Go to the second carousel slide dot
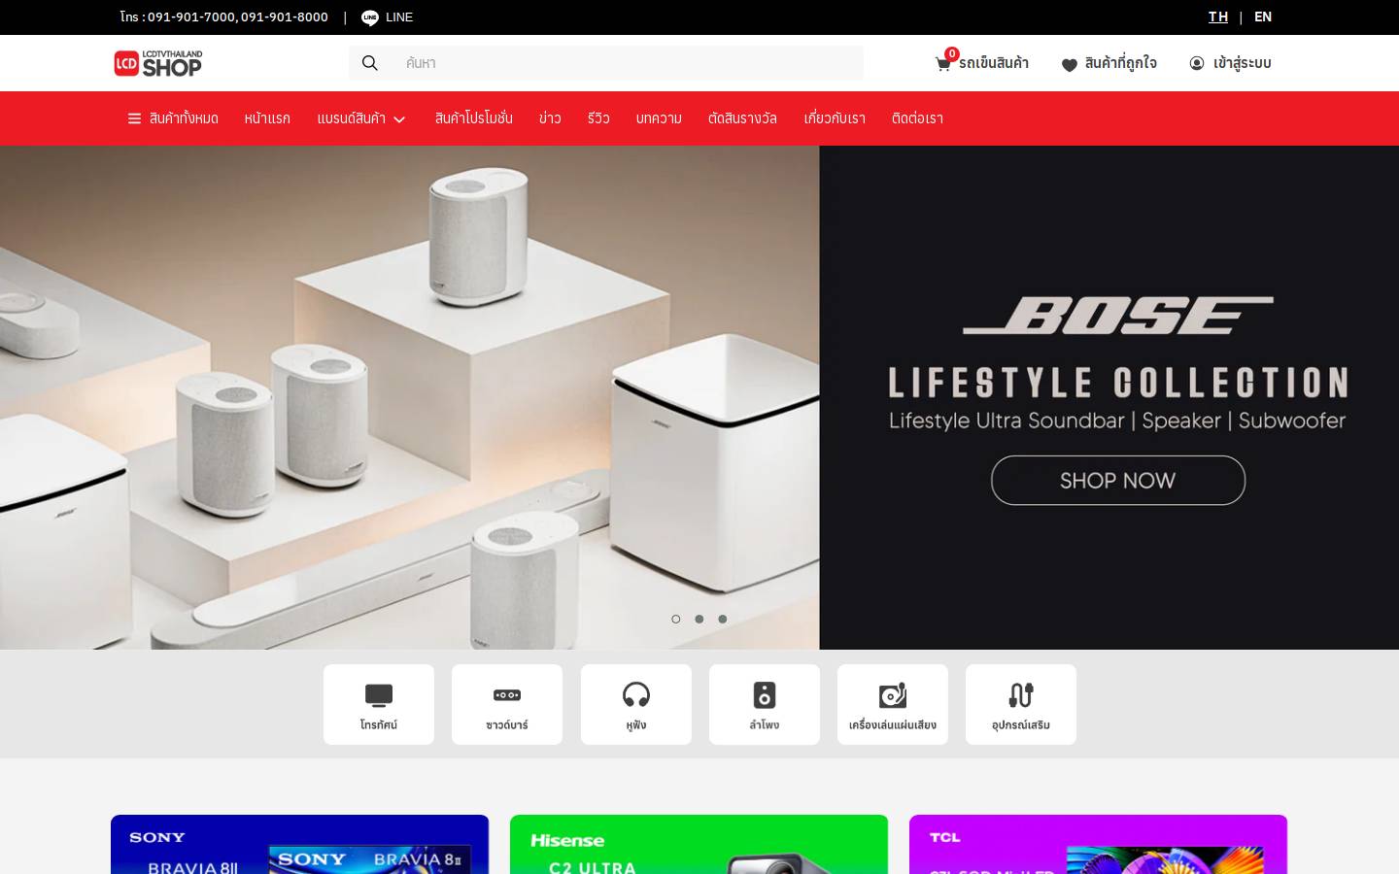The width and height of the screenshot is (1399, 874). coord(699,619)
